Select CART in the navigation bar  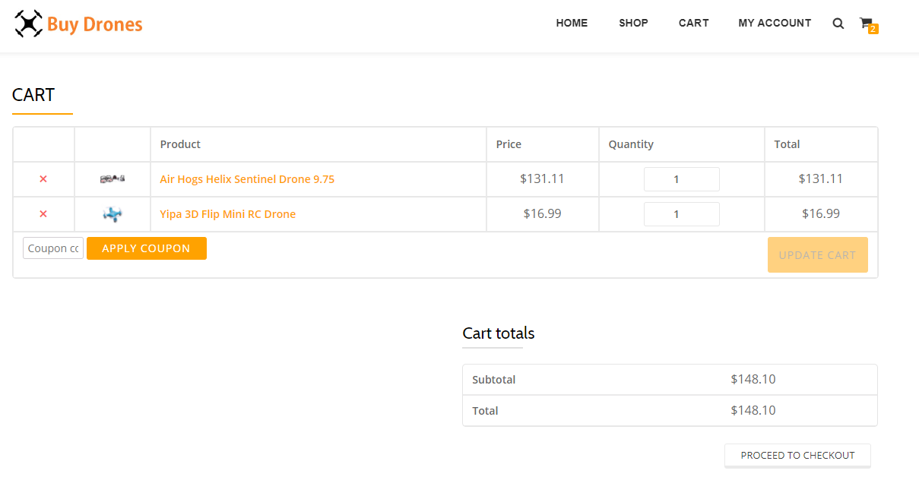693,23
